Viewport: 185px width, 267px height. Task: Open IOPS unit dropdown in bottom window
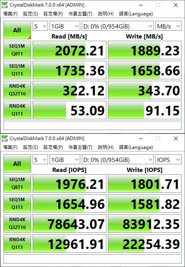(168, 160)
